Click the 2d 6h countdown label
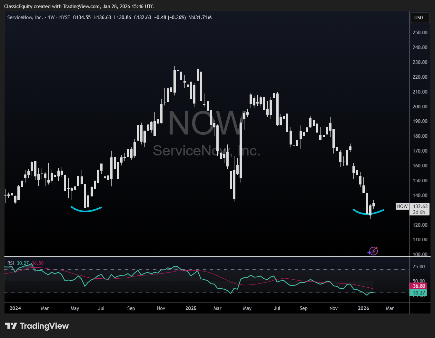This screenshot has height=338, width=435. [x=419, y=212]
